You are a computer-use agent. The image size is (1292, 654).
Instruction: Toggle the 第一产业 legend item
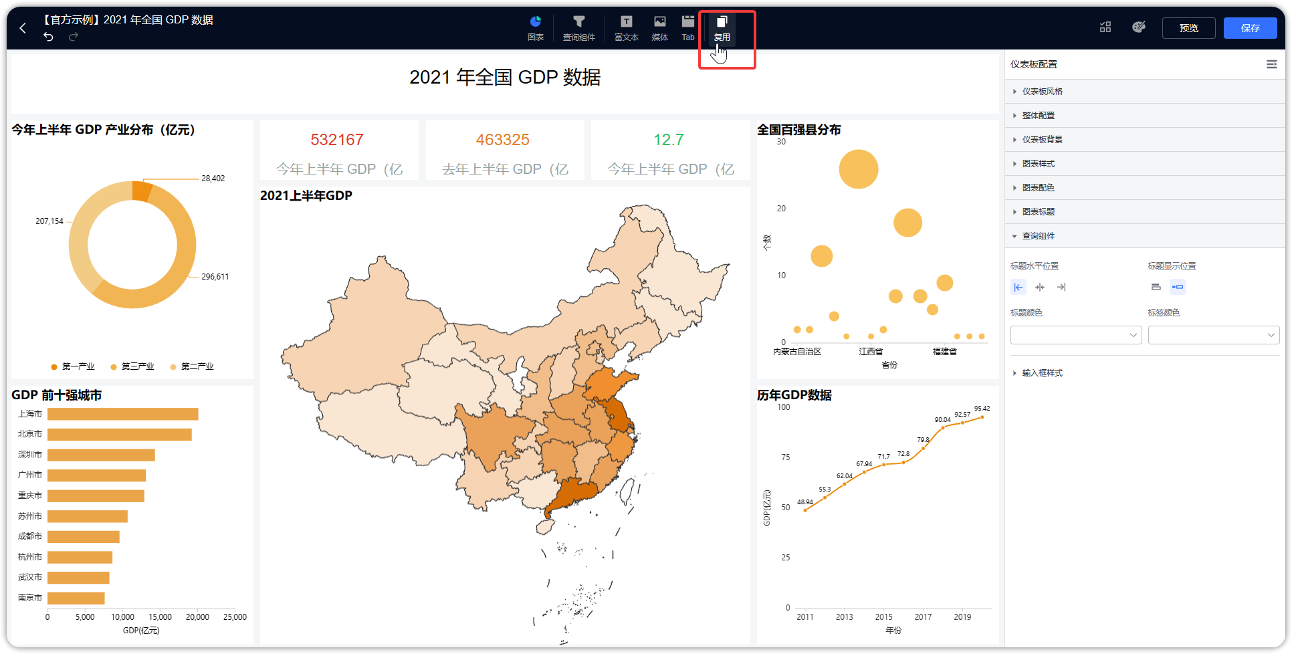(x=73, y=366)
